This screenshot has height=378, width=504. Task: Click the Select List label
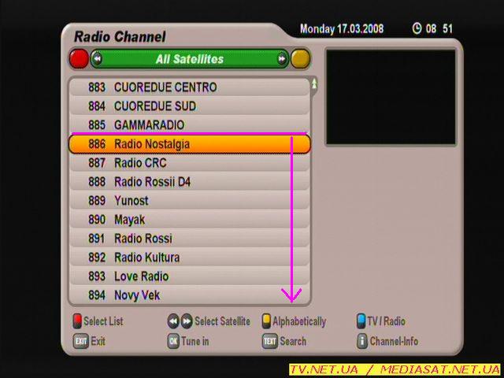pos(103,321)
